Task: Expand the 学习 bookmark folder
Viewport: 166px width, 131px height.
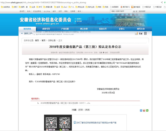Action: [x=39, y=7]
